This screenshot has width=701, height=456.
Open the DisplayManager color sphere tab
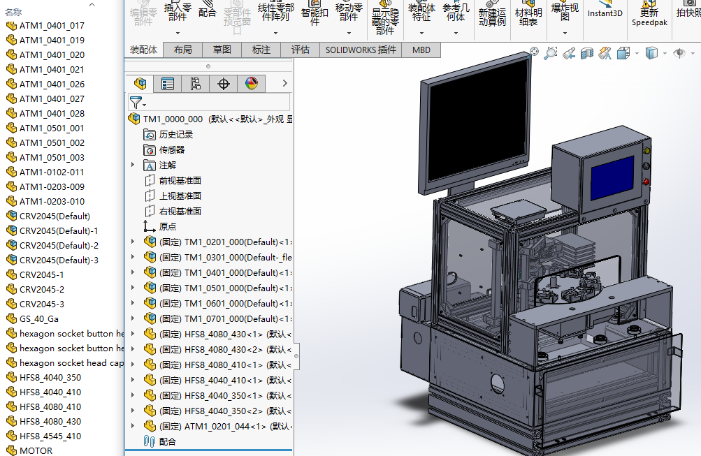[x=252, y=84]
